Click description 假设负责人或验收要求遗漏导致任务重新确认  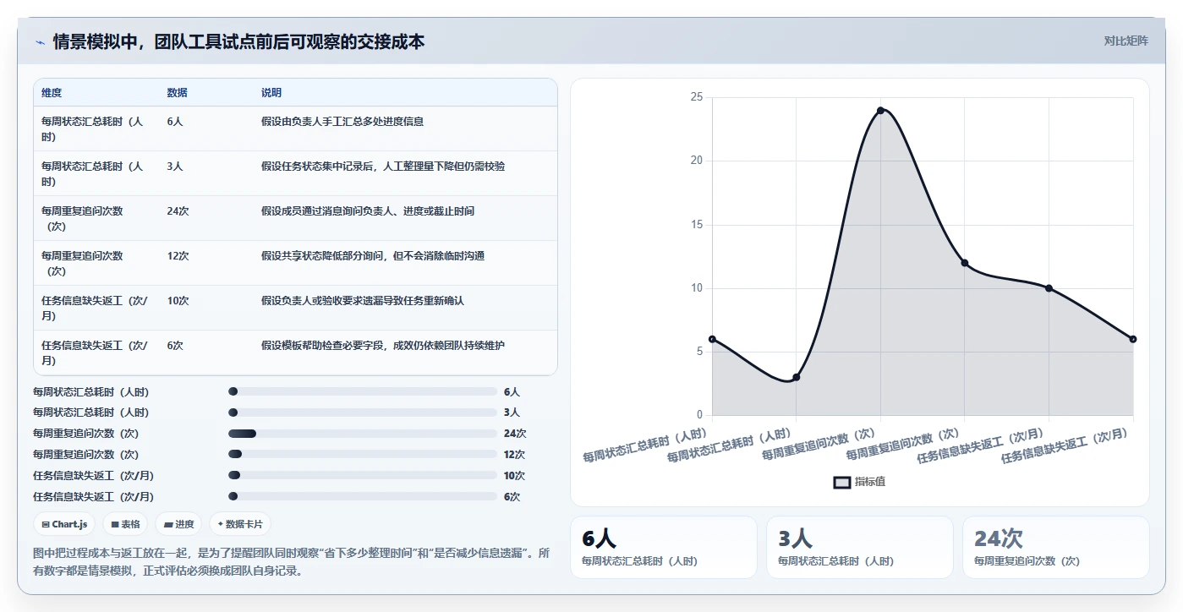tap(363, 301)
